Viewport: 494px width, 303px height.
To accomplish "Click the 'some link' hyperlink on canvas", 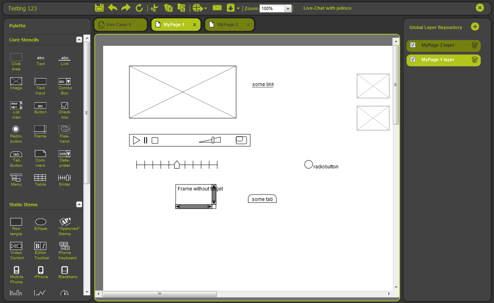I will click(263, 84).
